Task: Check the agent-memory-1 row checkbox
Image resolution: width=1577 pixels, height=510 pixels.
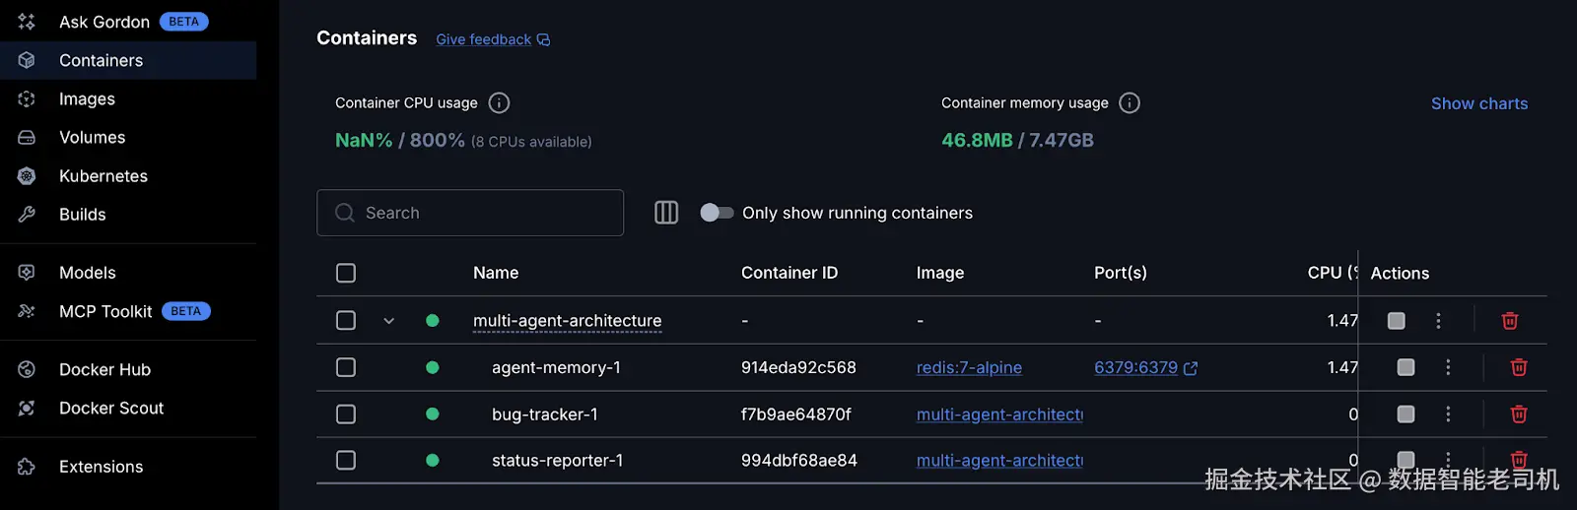Action: [346, 367]
